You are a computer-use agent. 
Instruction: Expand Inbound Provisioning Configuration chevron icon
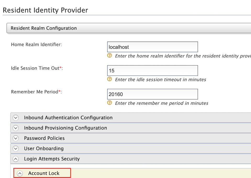coord(16,128)
